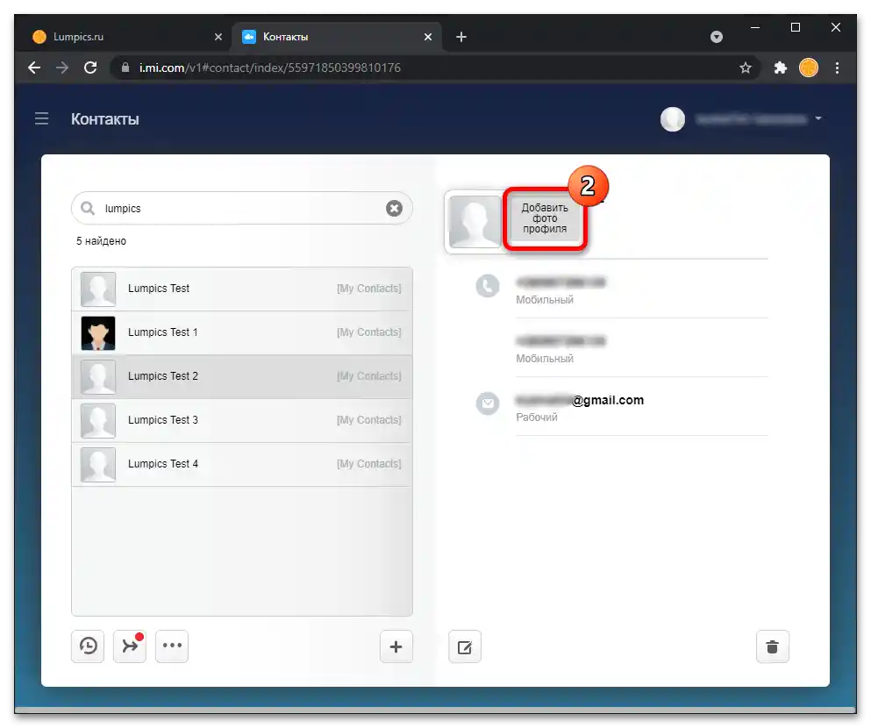Click the email envelope icon

click(488, 403)
